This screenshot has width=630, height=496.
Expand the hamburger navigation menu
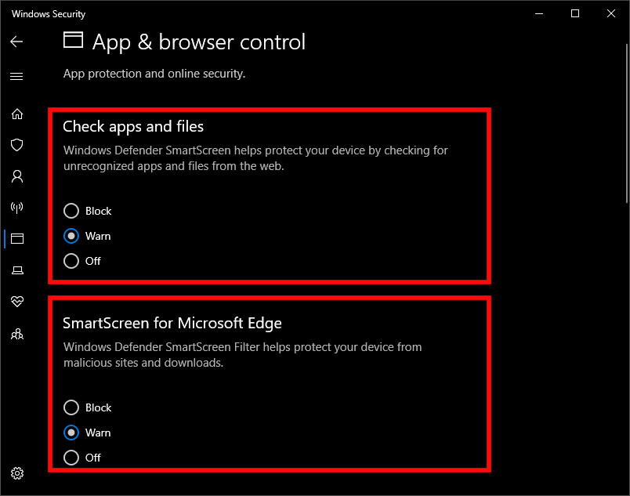pyautogui.click(x=16, y=77)
